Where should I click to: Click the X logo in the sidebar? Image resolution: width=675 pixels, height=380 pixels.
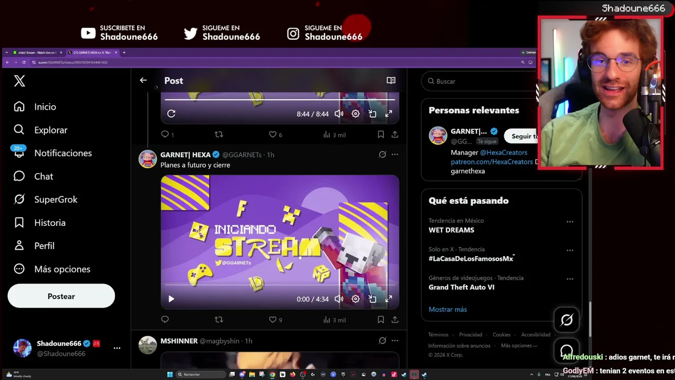point(20,81)
